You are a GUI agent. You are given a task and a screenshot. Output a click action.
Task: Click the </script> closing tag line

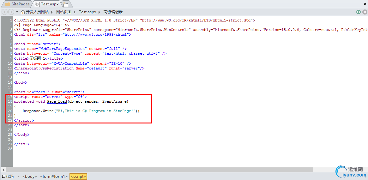(24, 120)
